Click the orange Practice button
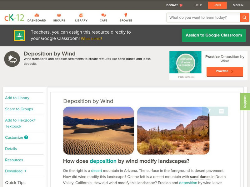The width and height of the screenshot is (250, 187). [x=225, y=72]
